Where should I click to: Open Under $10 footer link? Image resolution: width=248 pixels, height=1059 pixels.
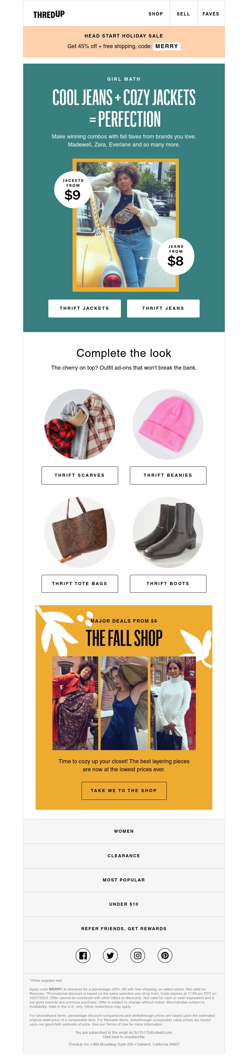point(124,904)
